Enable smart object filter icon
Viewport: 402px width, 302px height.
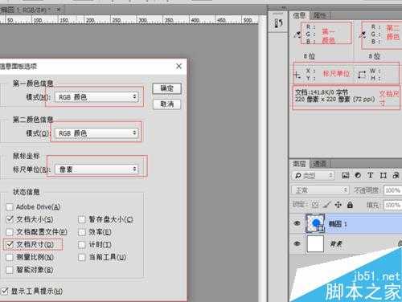point(396,175)
